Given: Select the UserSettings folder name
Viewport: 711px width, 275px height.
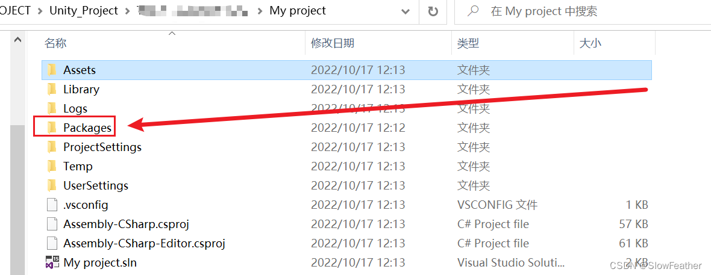Looking at the screenshot, I should [x=96, y=186].
